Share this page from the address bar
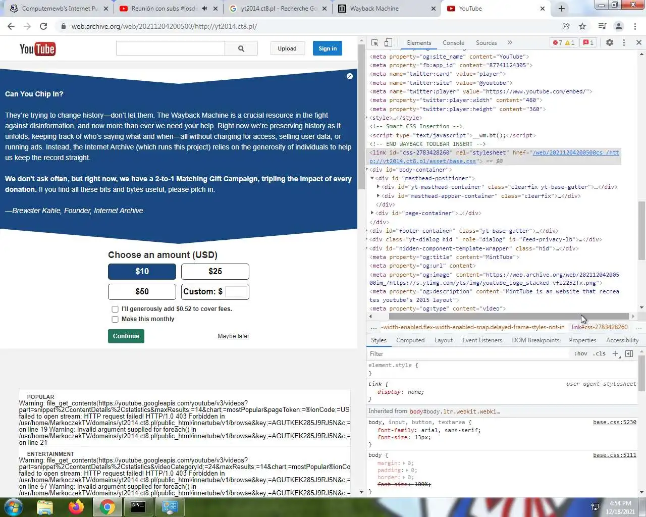 coord(566,26)
